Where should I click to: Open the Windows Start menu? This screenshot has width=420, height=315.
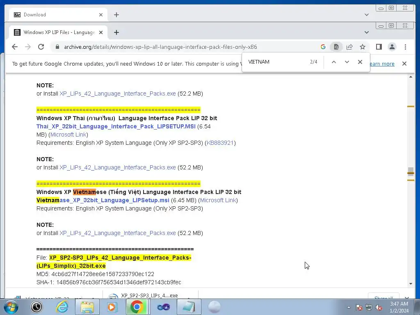(11, 307)
